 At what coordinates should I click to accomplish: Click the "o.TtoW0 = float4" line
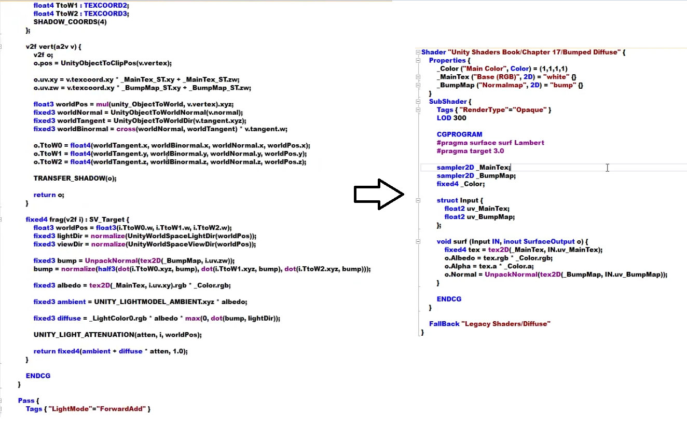[x=172, y=146]
